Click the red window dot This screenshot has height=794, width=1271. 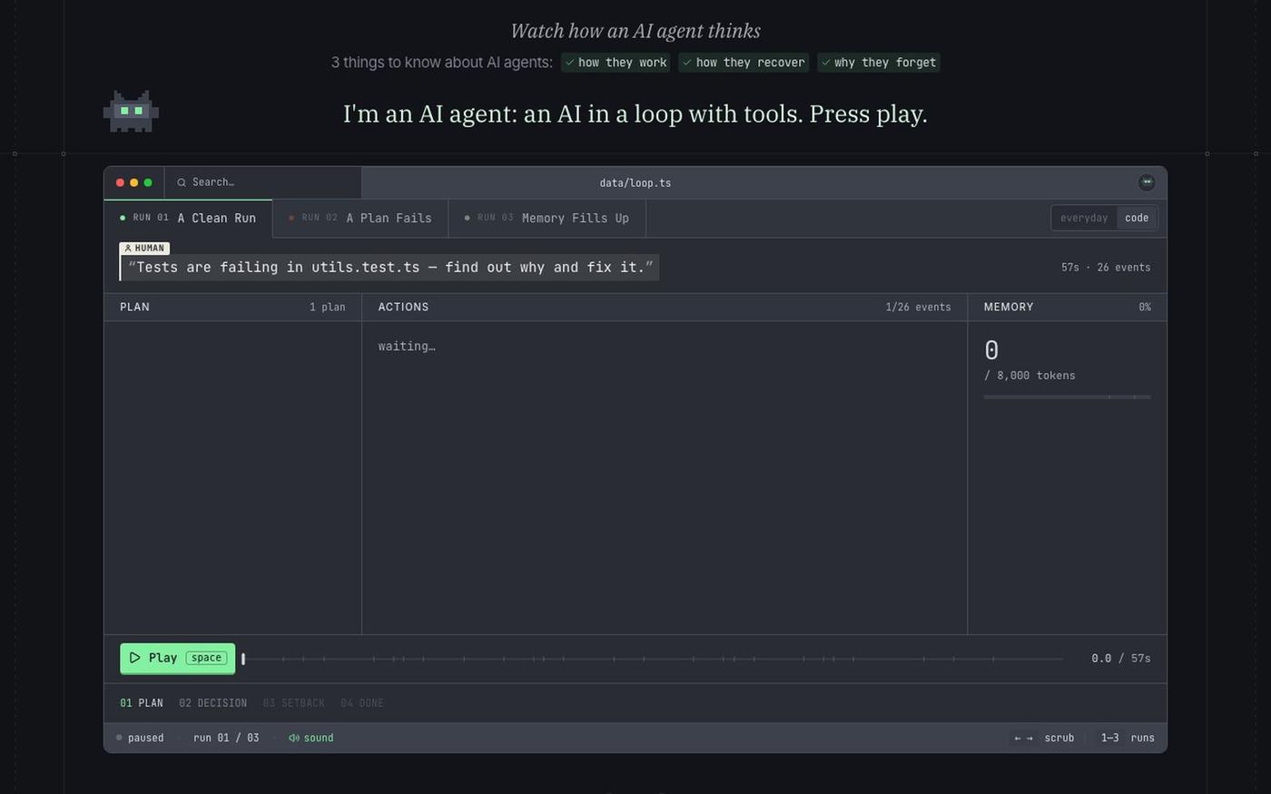coord(120,182)
